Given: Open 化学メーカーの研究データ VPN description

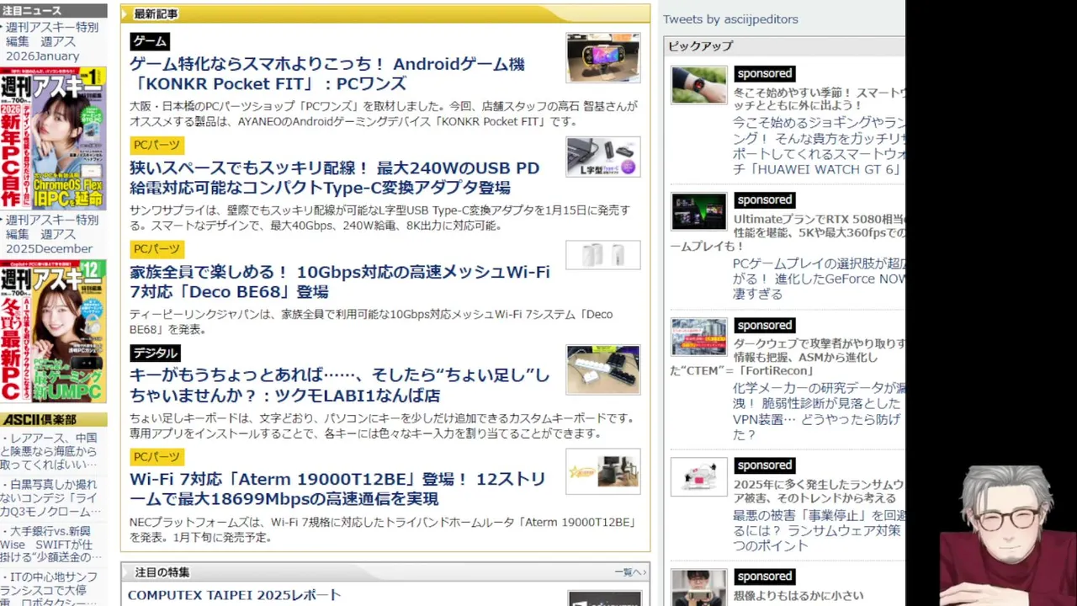Looking at the screenshot, I should 819,411.
